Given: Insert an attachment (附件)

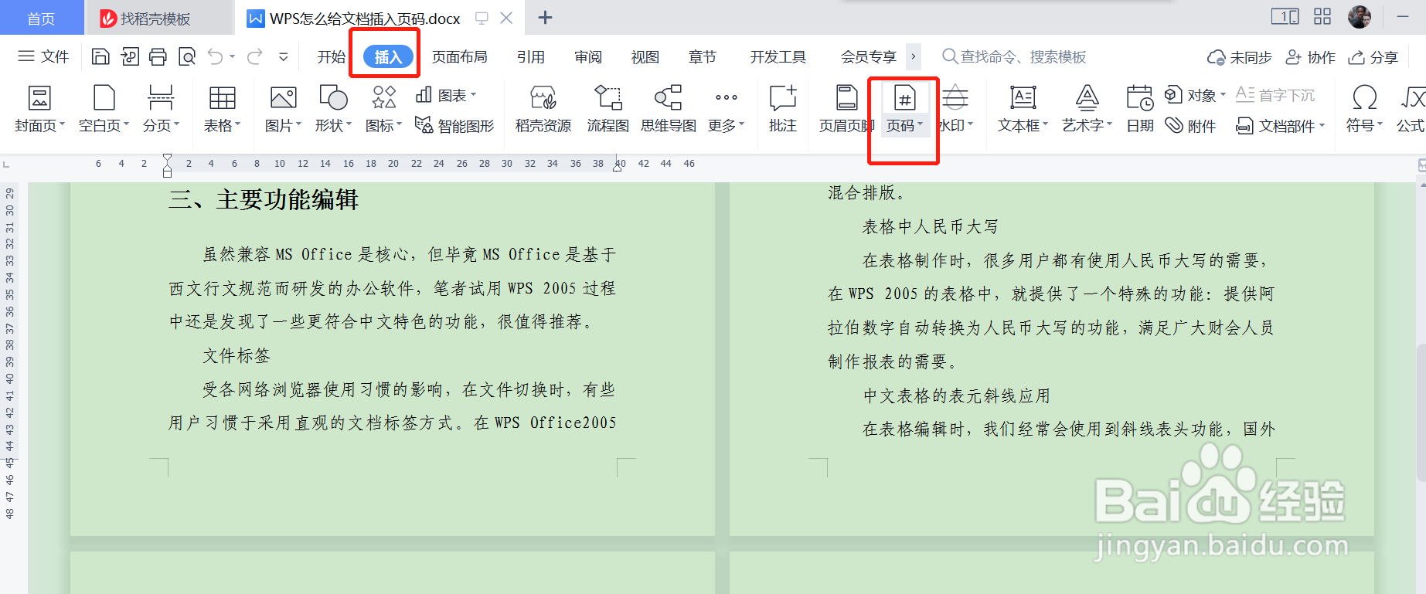Looking at the screenshot, I should [1190, 125].
